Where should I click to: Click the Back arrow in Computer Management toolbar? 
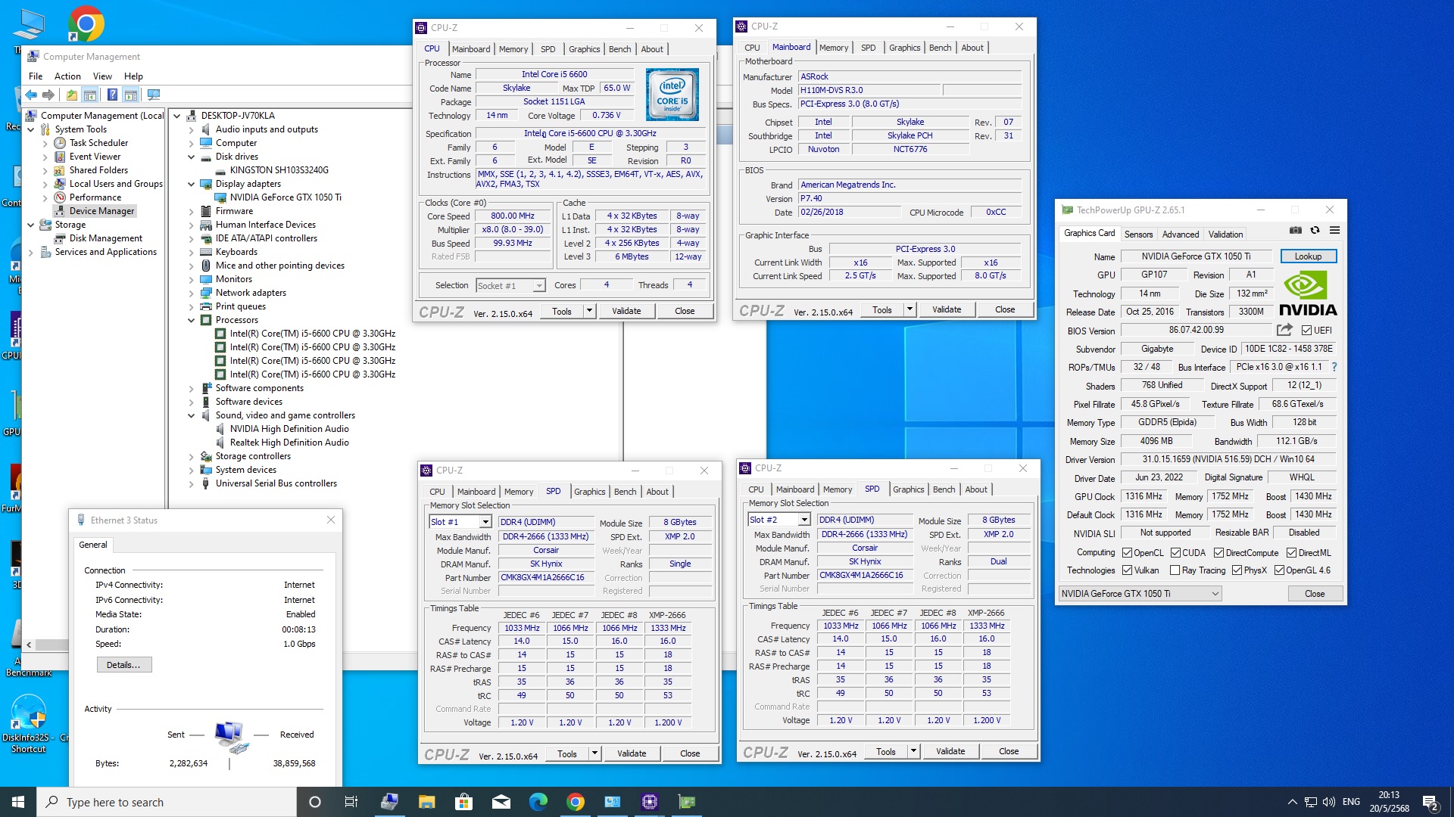click(x=31, y=95)
